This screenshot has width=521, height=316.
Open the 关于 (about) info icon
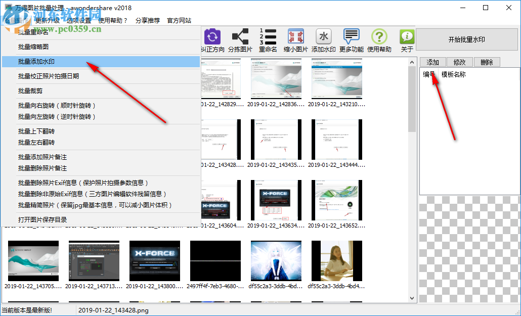click(x=406, y=37)
